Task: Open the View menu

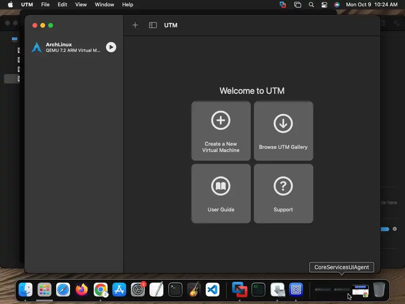Action: (x=81, y=4)
